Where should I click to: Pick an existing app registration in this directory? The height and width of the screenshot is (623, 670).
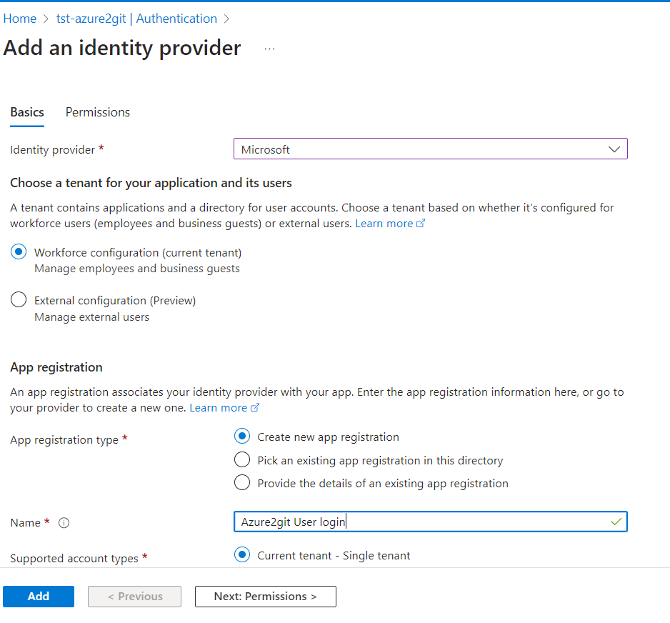(x=241, y=459)
